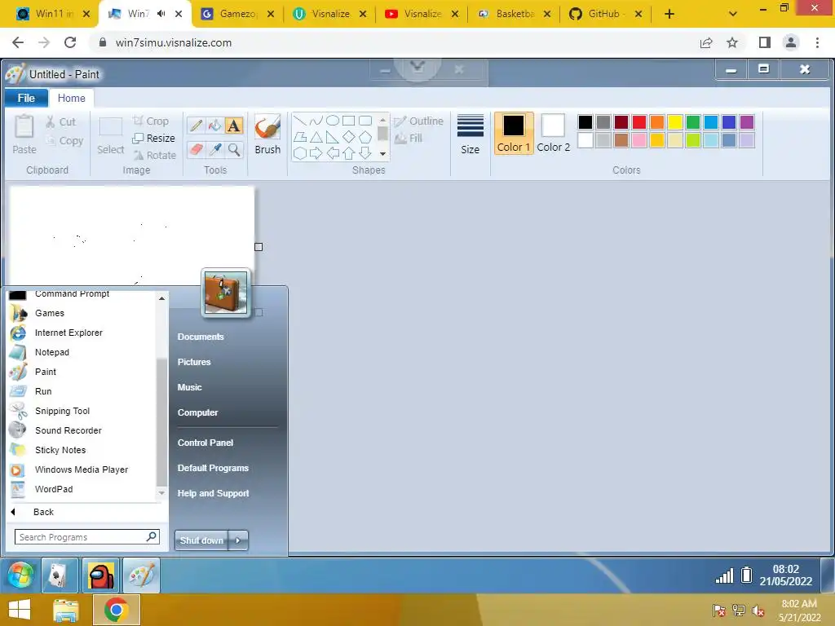Open Default Programs link
The width and height of the screenshot is (835, 626).
coord(213,468)
